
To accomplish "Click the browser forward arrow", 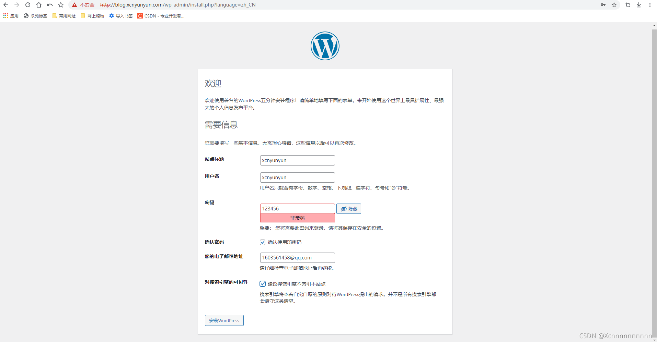I will [x=17, y=5].
